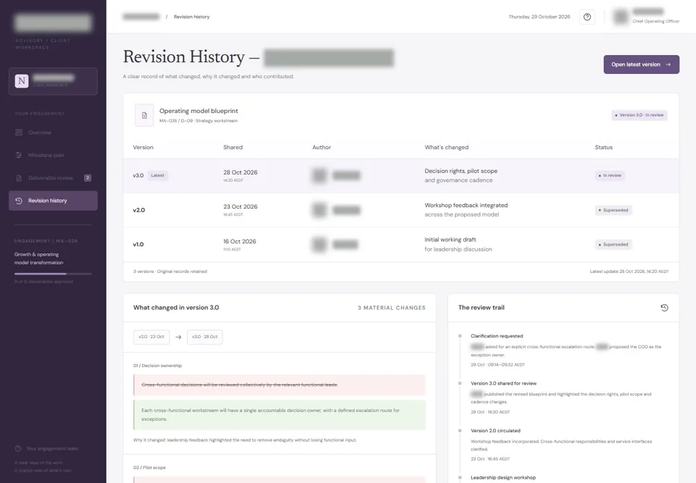Click the Growth & operating model transformation title
696x483 pixels.
[x=38, y=259]
